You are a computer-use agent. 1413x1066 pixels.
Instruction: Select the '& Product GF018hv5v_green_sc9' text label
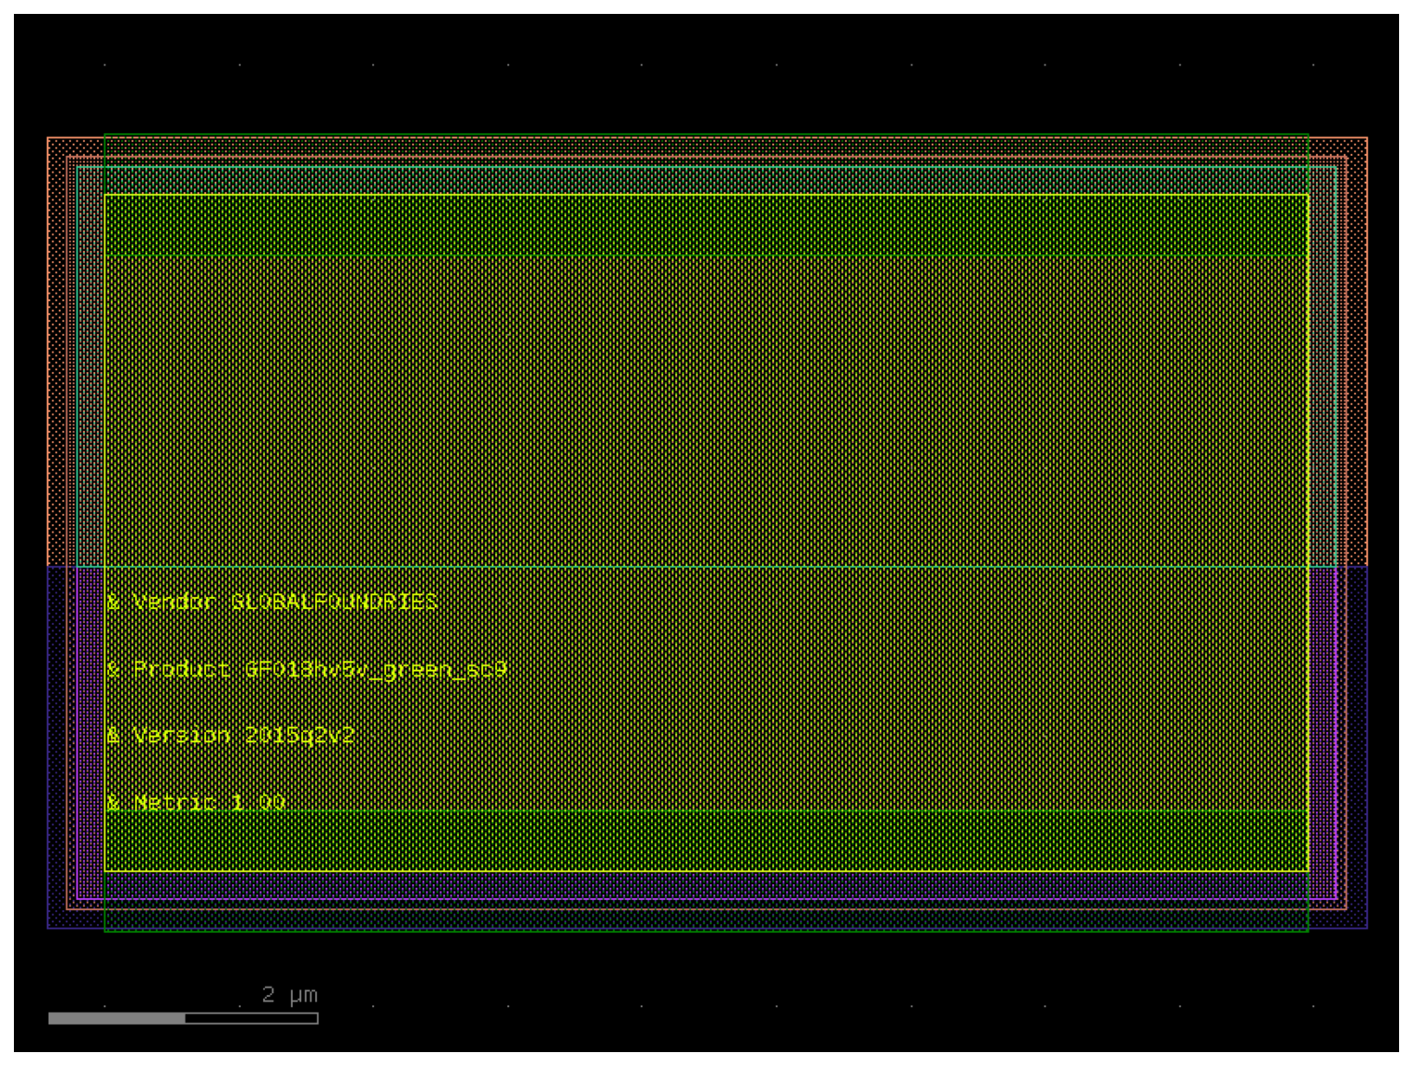pos(307,669)
